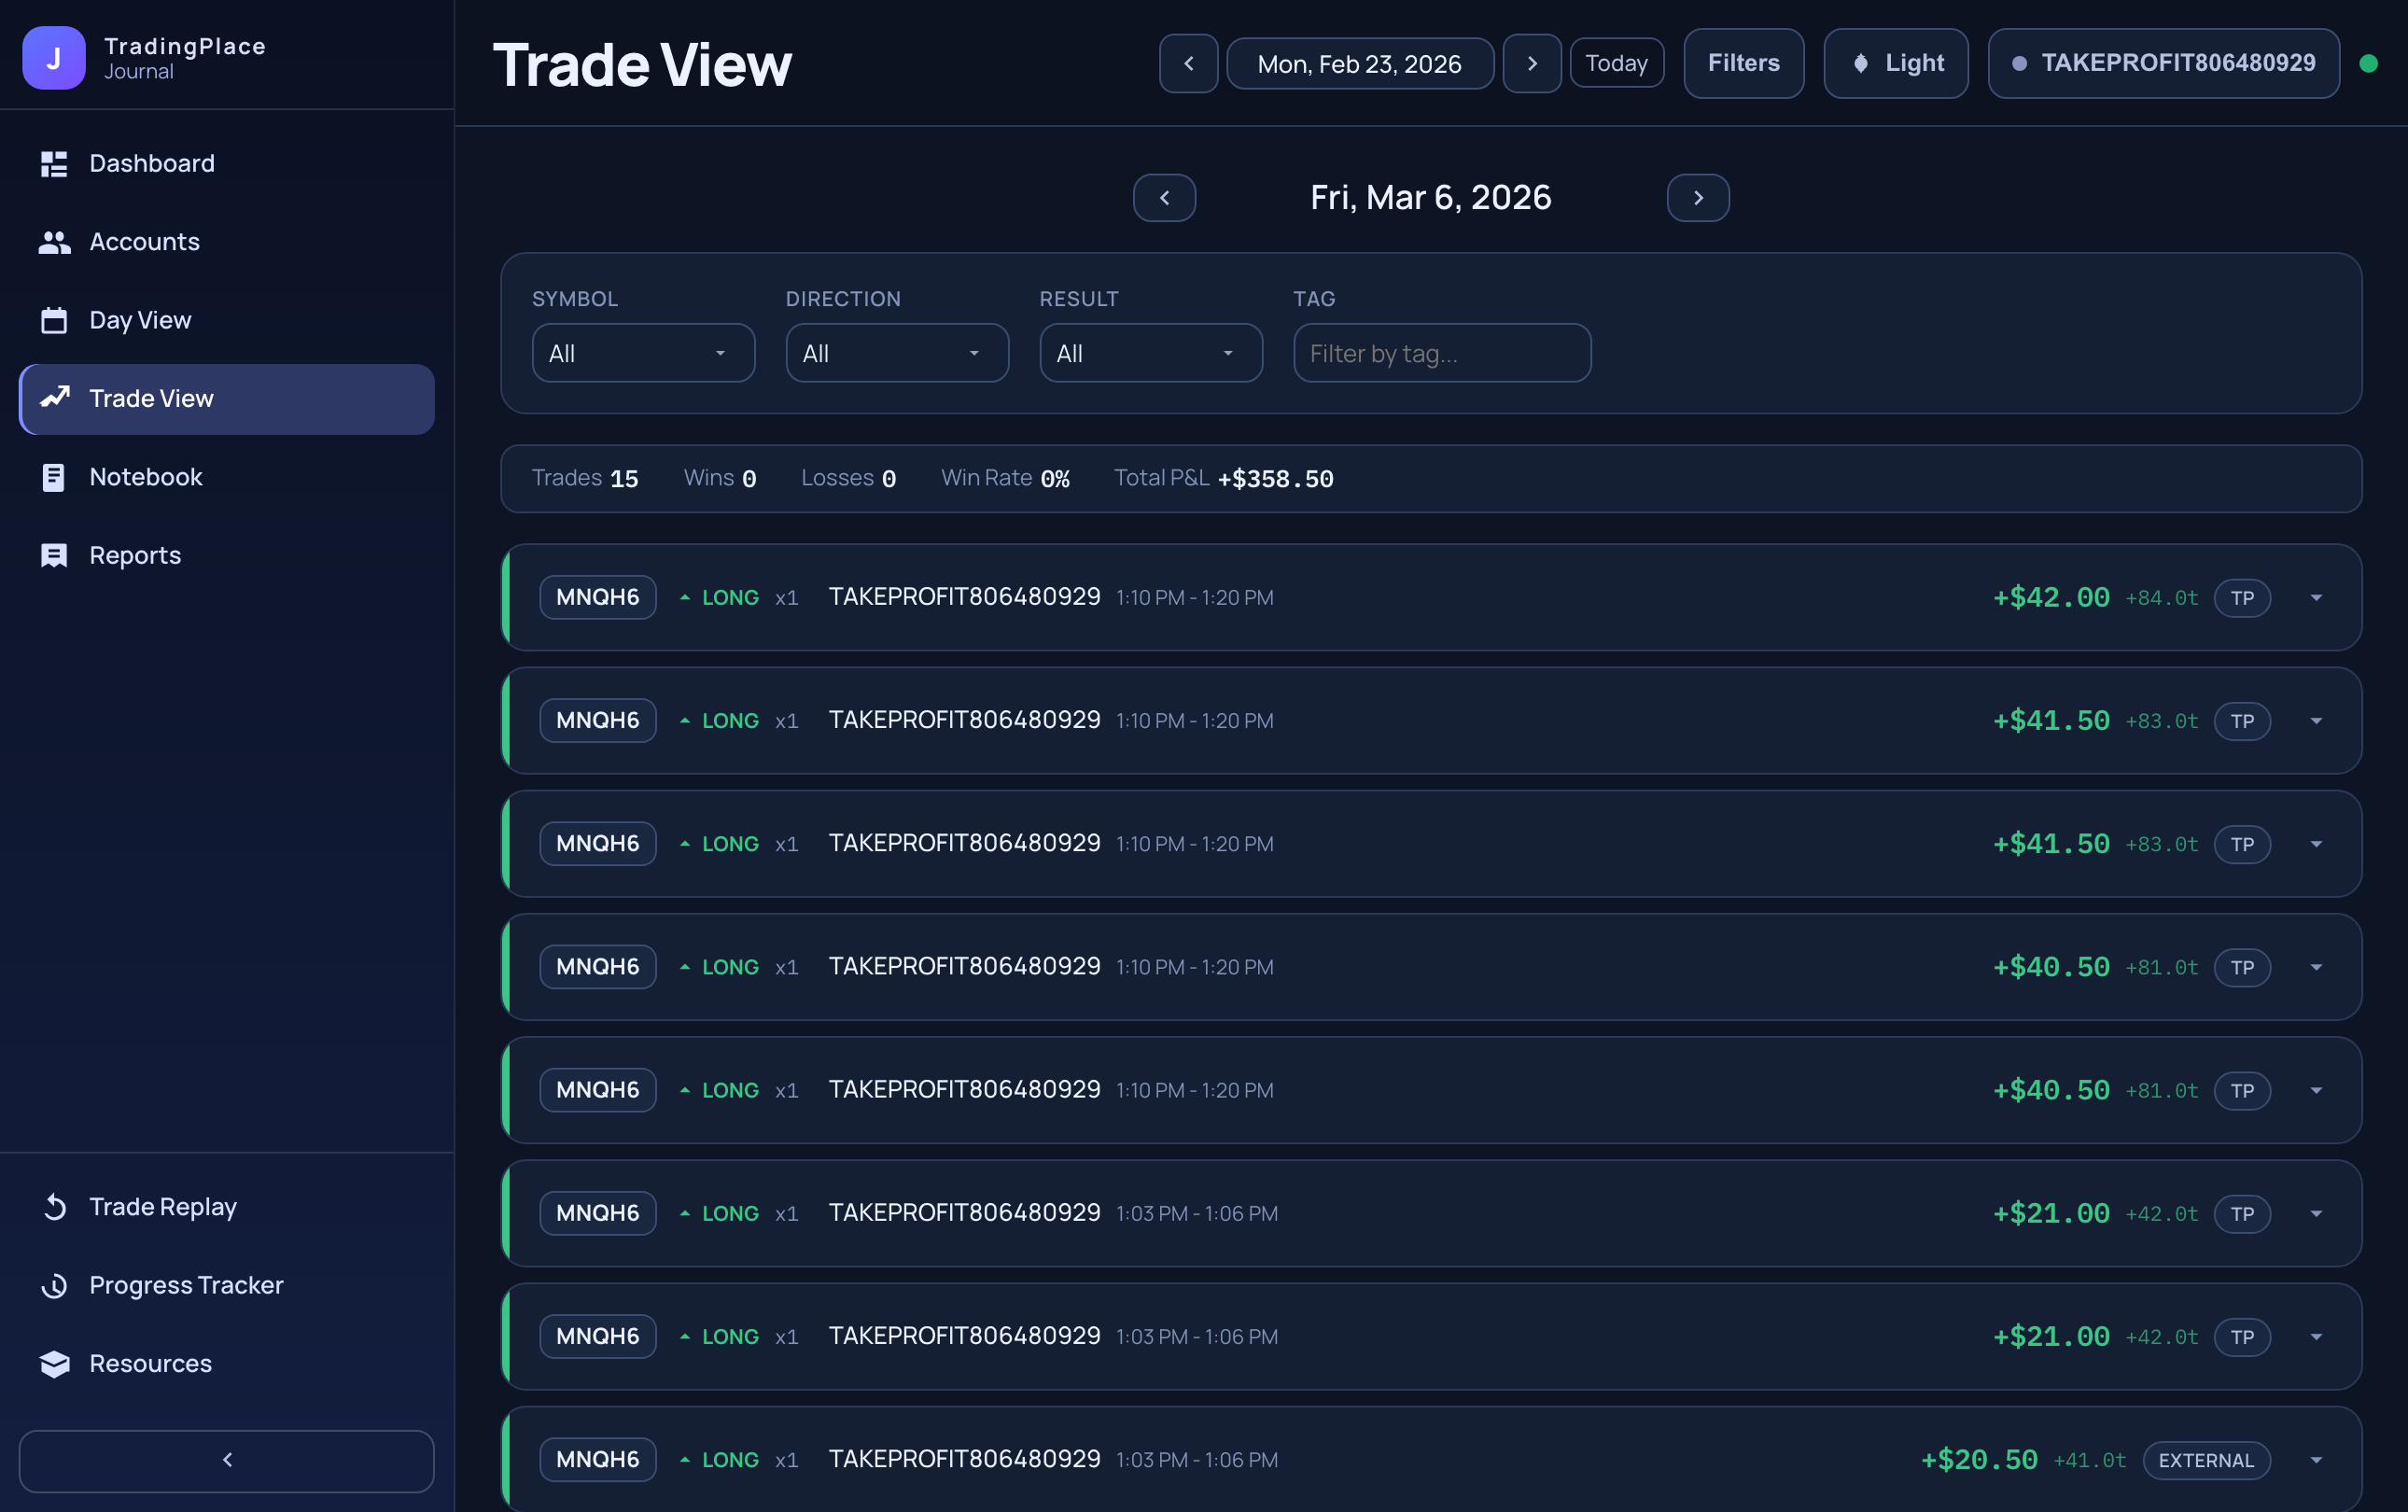This screenshot has width=2408, height=1512.
Task: Open Day View from the sidebar
Action: pyautogui.click(x=139, y=319)
